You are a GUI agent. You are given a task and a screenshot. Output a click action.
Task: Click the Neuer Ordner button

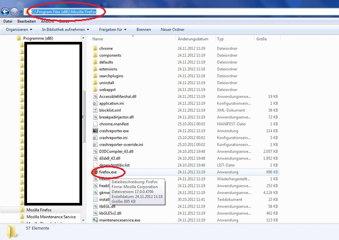click(x=172, y=30)
